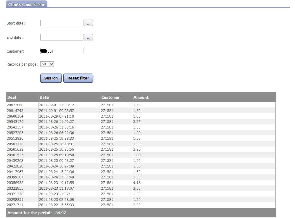Click the Deal column header
Image resolution: width=295 pixels, height=218 pixels.
[x=12, y=97]
